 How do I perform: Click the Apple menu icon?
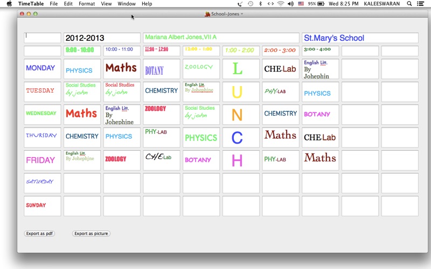coord(9,4)
